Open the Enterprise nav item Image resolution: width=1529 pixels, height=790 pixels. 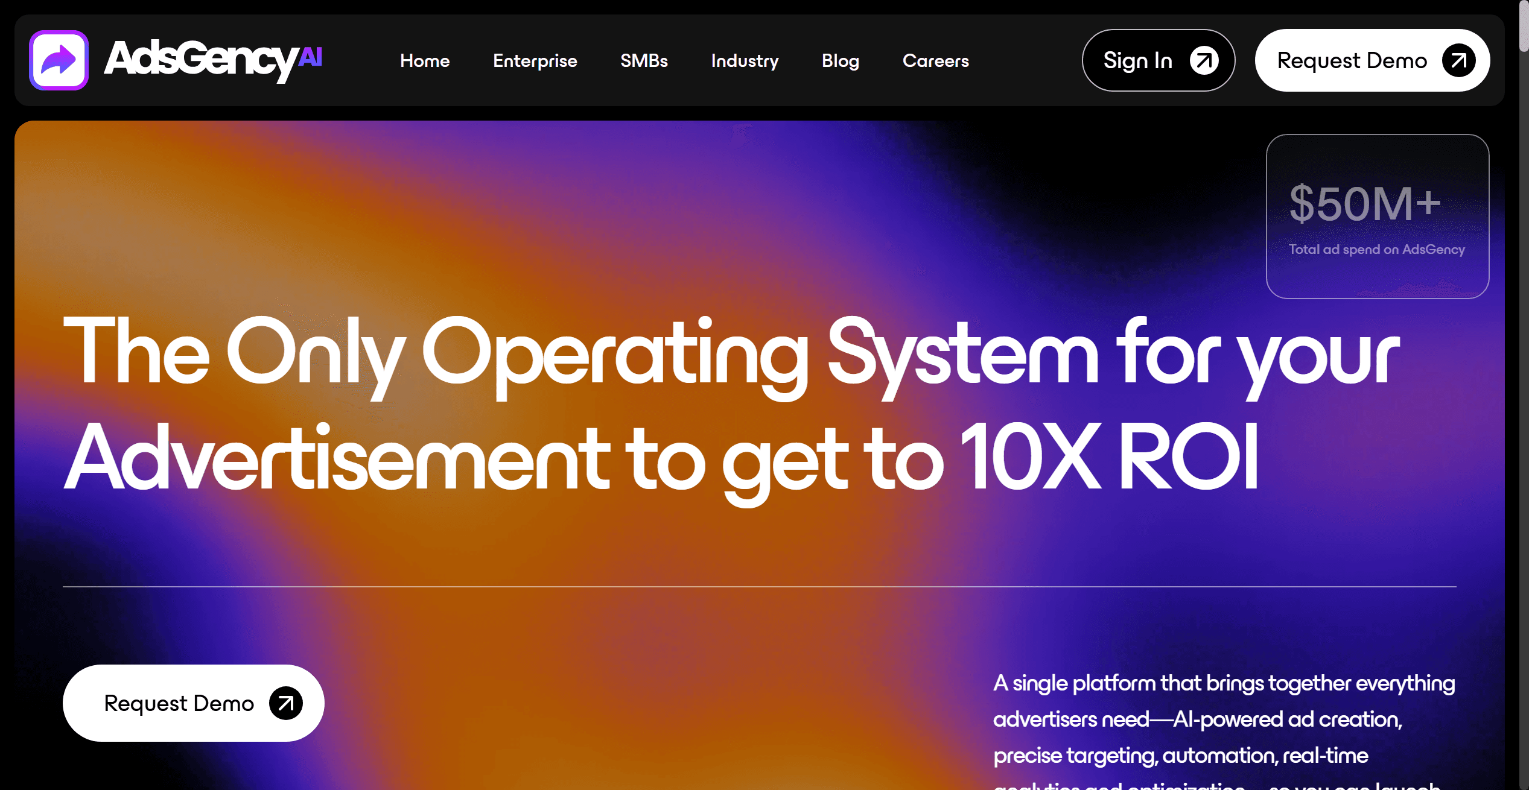[535, 61]
